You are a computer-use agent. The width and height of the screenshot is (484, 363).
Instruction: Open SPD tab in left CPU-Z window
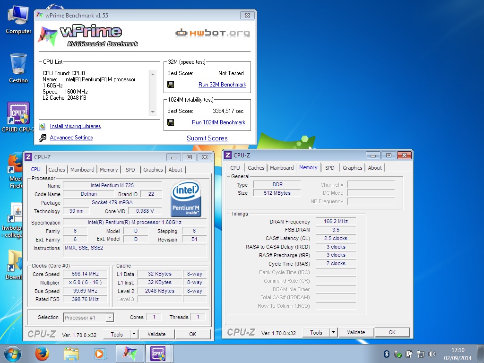coord(130,170)
